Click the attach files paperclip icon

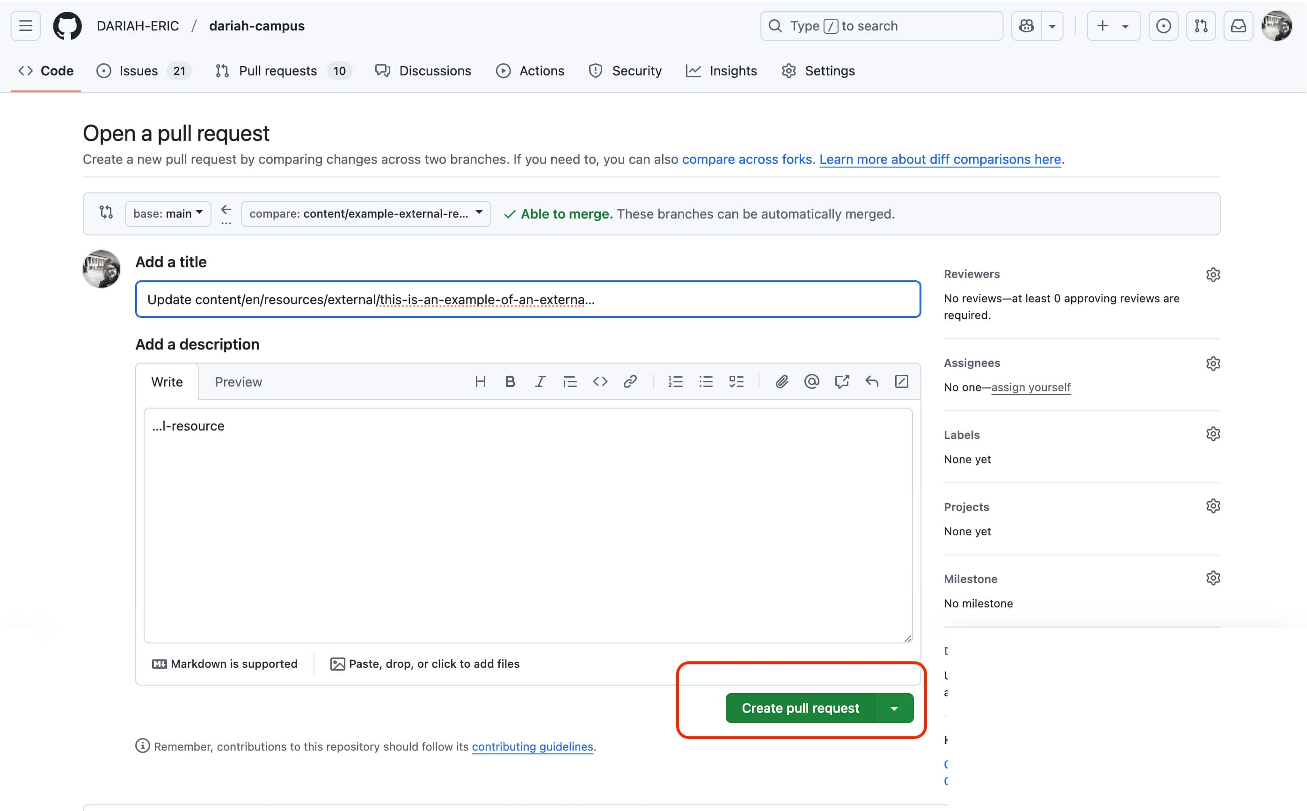tap(781, 381)
